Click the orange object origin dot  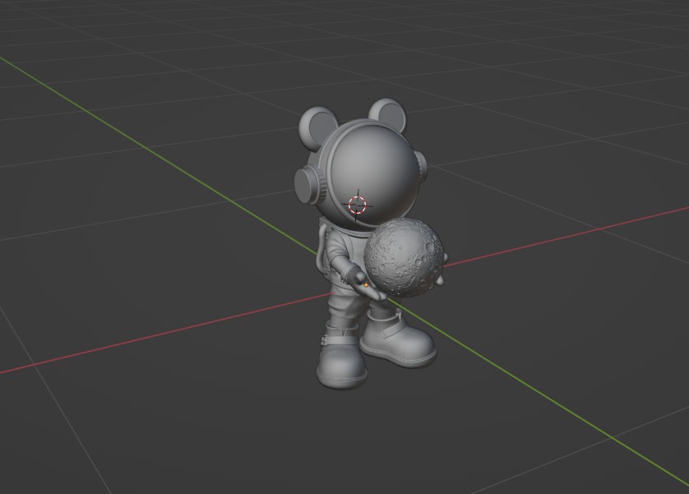pyautogui.click(x=366, y=285)
